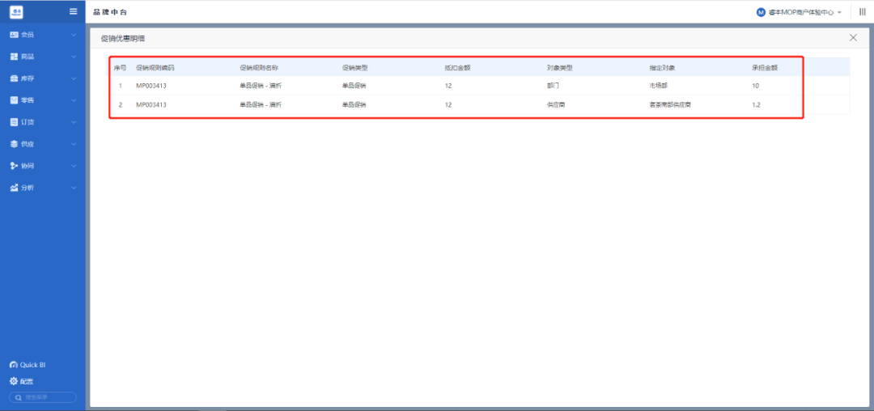Click 抵扣金额 value 12 in 部门 row
The width and height of the screenshot is (874, 411).
[448, 87]
